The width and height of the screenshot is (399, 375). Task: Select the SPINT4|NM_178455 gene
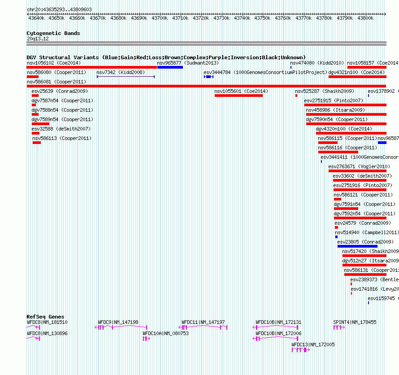pos(355,323)
